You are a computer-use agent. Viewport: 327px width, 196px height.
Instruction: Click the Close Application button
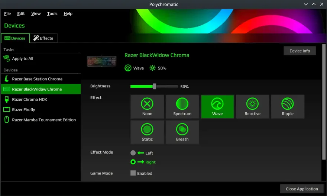pos(302,189)
